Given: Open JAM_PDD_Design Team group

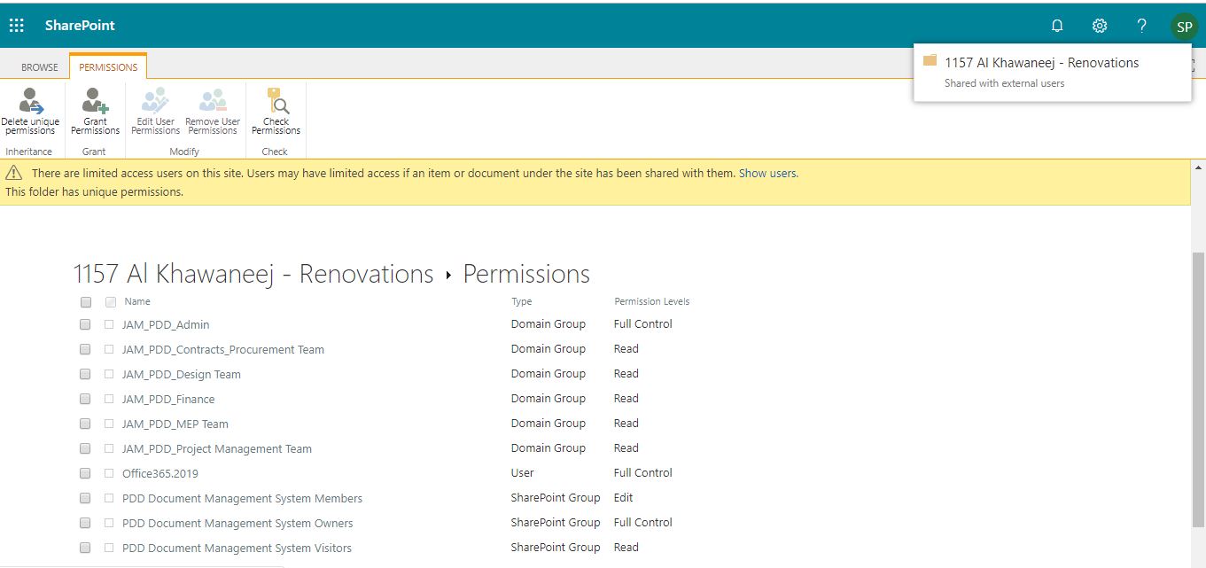Looking at the screenshot, I should tap(182, 375).
